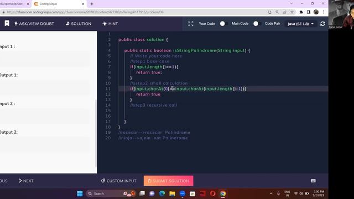Click the browser address bar URL

click(x=85, y=12)
